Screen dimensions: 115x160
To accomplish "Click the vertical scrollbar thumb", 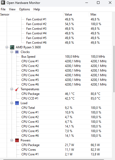I will tap(113, 69).
